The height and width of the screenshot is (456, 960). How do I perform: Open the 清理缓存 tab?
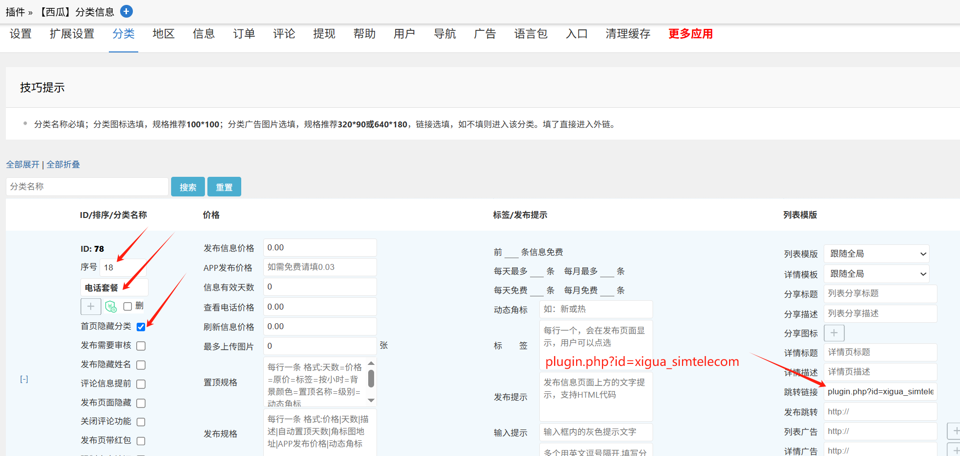pos(628,34)
